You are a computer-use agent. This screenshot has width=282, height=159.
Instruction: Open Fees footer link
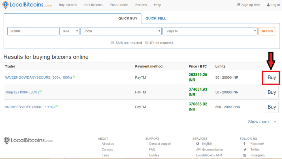tap(105, 155)
